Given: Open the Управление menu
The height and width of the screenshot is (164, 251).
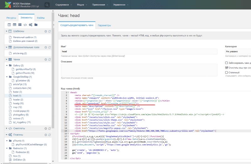Looking at the screenshot, I should pos(121,5).
